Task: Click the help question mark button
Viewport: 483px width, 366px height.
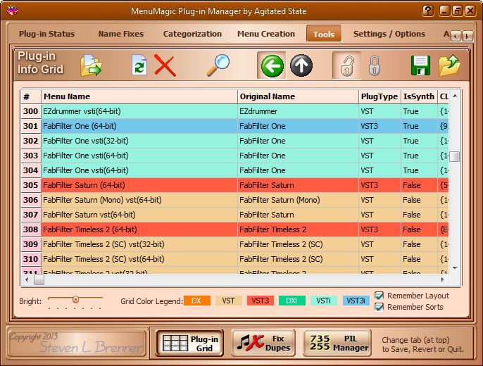Action: pos(428,11)
